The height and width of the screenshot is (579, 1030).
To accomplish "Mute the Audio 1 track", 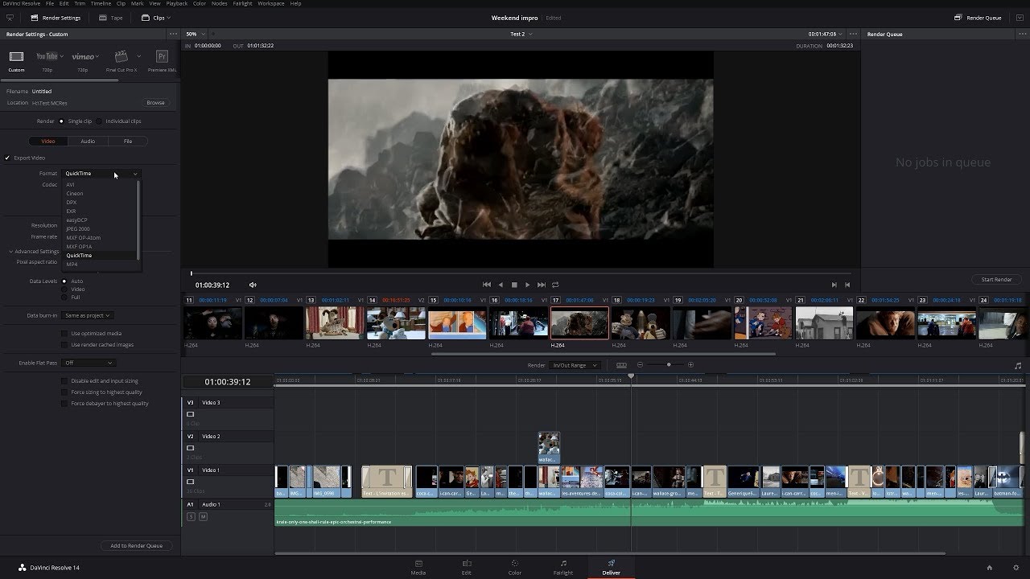I will click(203, 516).
